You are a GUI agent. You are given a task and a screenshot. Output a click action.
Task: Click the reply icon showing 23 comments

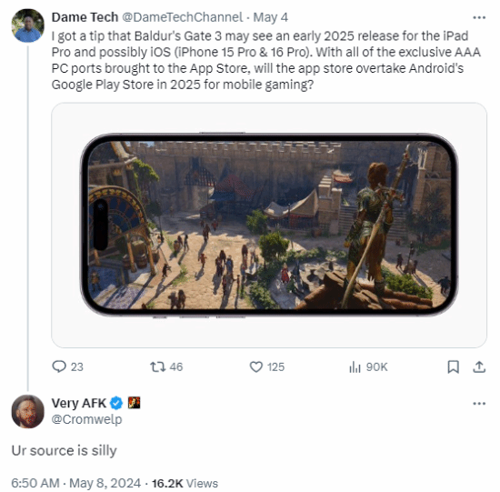pyautogui.click(x=67, y=366)
